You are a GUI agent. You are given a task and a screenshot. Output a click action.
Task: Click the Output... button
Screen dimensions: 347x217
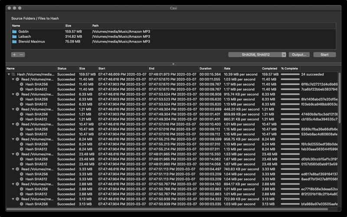pos(299,55)
